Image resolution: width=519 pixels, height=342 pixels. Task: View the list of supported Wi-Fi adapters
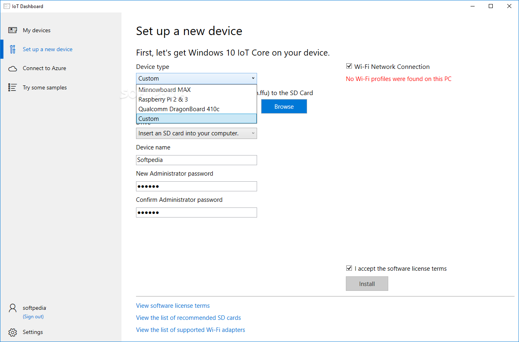[x=190, y=330]
